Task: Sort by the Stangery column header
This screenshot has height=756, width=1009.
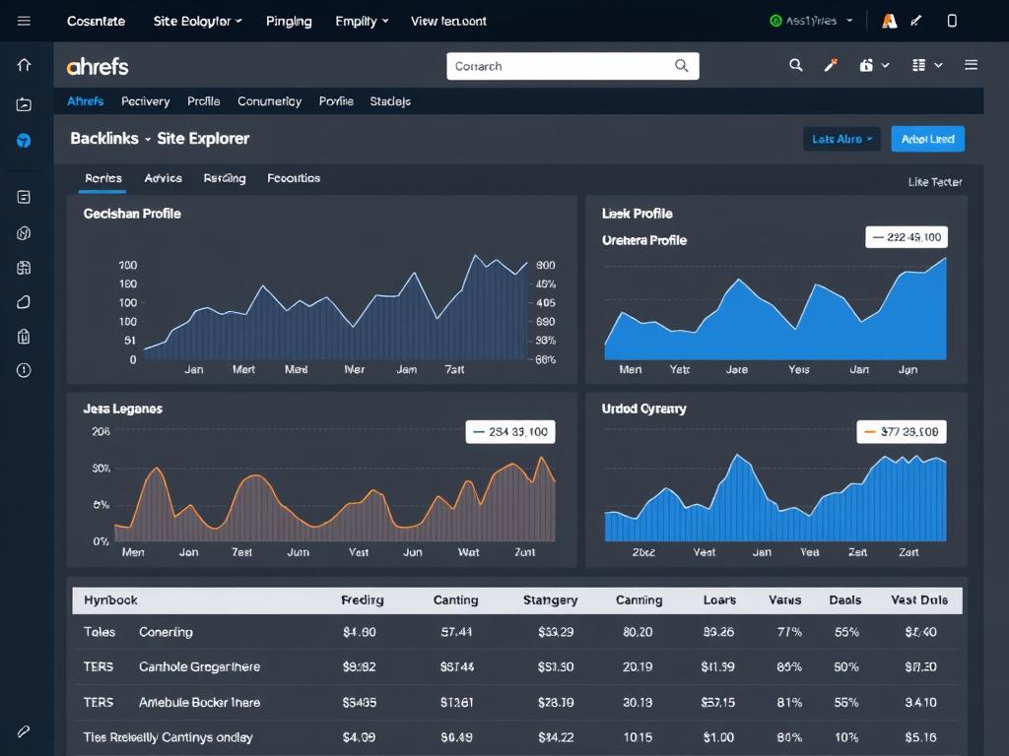Action: point(550,599)
